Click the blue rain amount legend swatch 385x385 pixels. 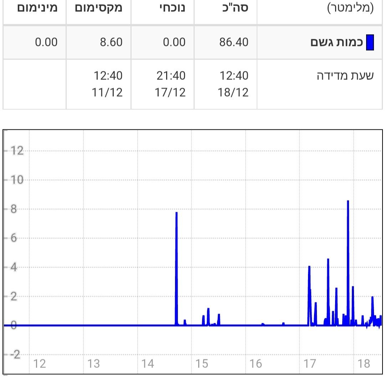[x=370, y=42]
